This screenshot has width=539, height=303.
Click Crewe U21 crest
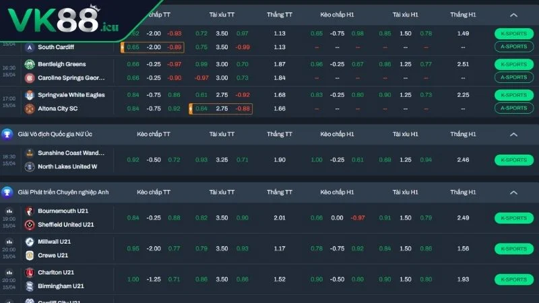pyautogui.click(x=30, y=255)
